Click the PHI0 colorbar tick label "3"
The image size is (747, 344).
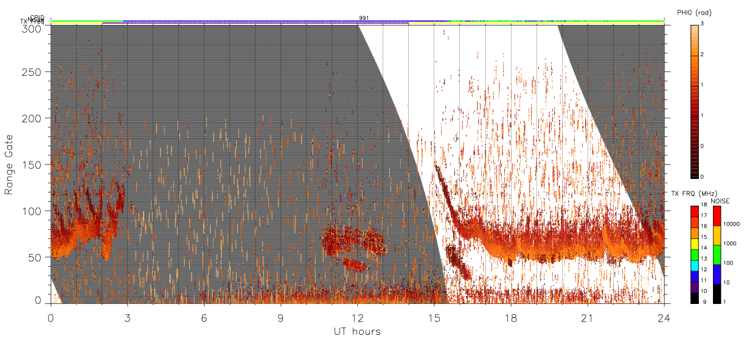pyautogui.click(x=703, y=24)
